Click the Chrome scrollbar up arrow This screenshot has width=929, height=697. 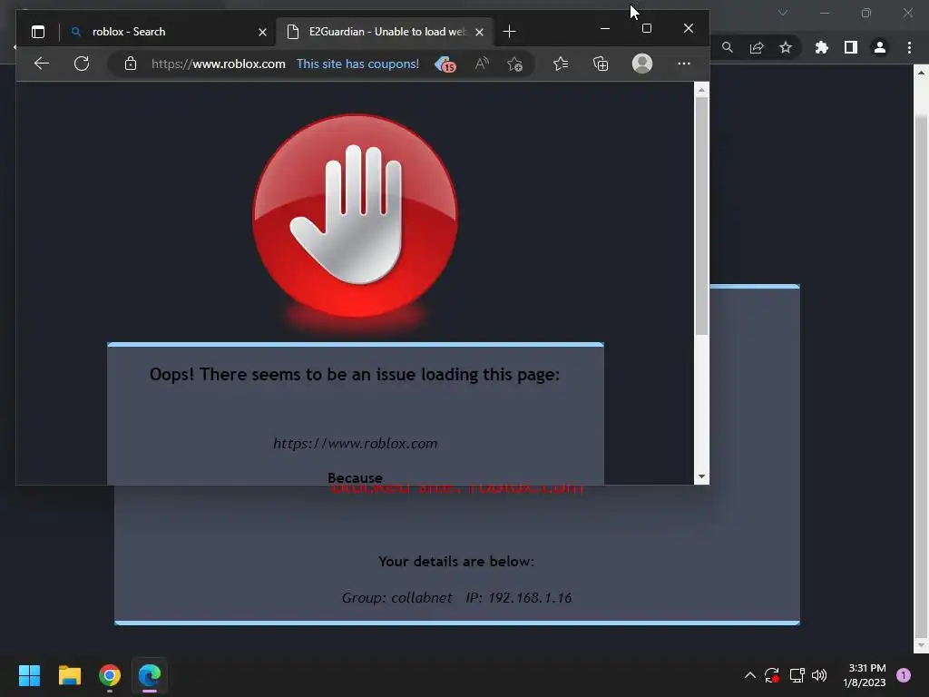(x=922, y=73)
